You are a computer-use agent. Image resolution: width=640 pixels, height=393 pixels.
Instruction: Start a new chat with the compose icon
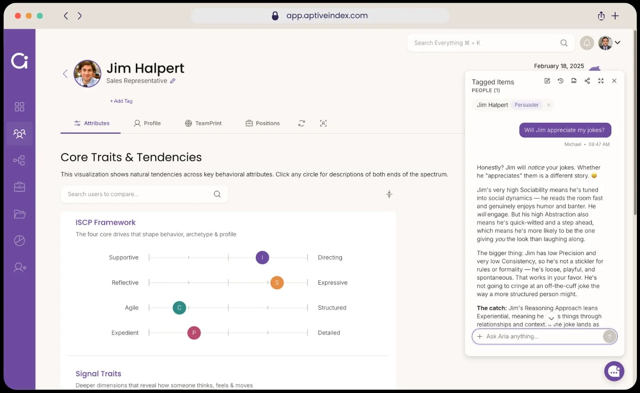(547, 81)
